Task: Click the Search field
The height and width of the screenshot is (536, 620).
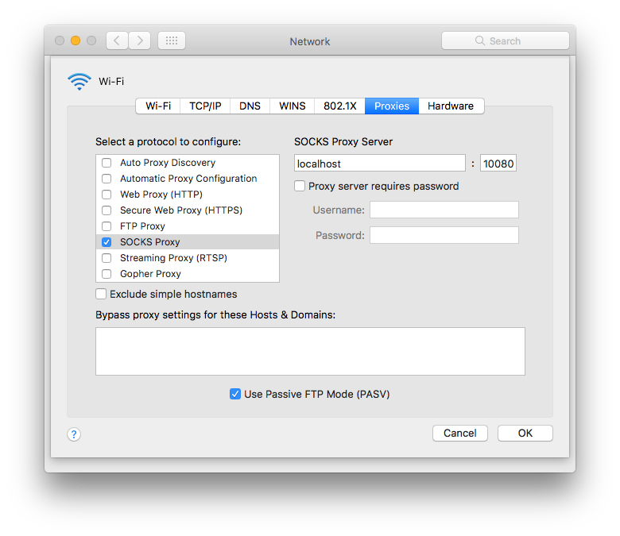Action: (506, 40)
